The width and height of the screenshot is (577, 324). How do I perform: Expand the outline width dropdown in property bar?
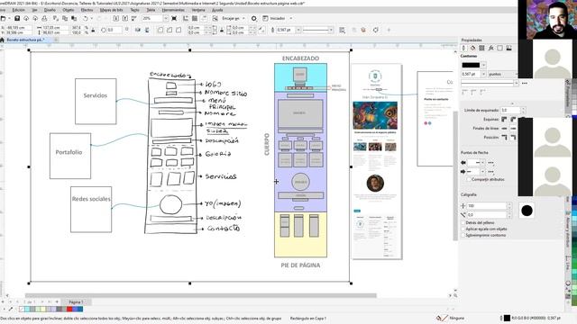(x=298, y=30)
